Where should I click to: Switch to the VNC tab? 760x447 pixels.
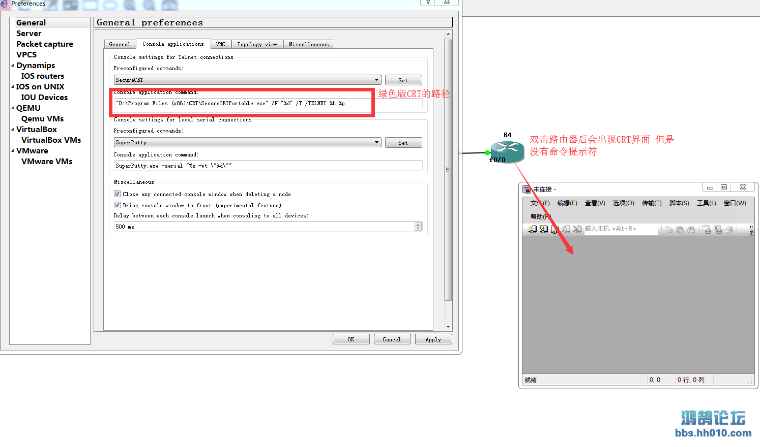coord(220,44)
